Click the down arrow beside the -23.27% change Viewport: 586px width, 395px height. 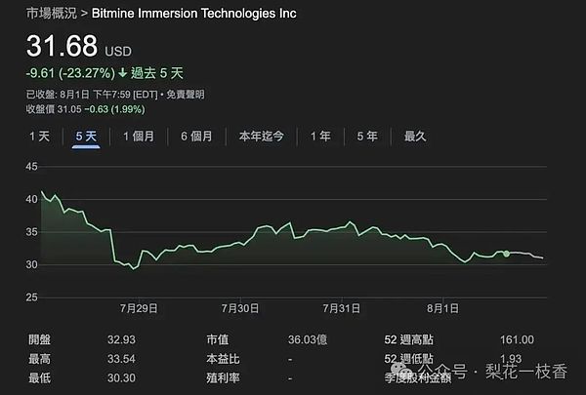122,71
